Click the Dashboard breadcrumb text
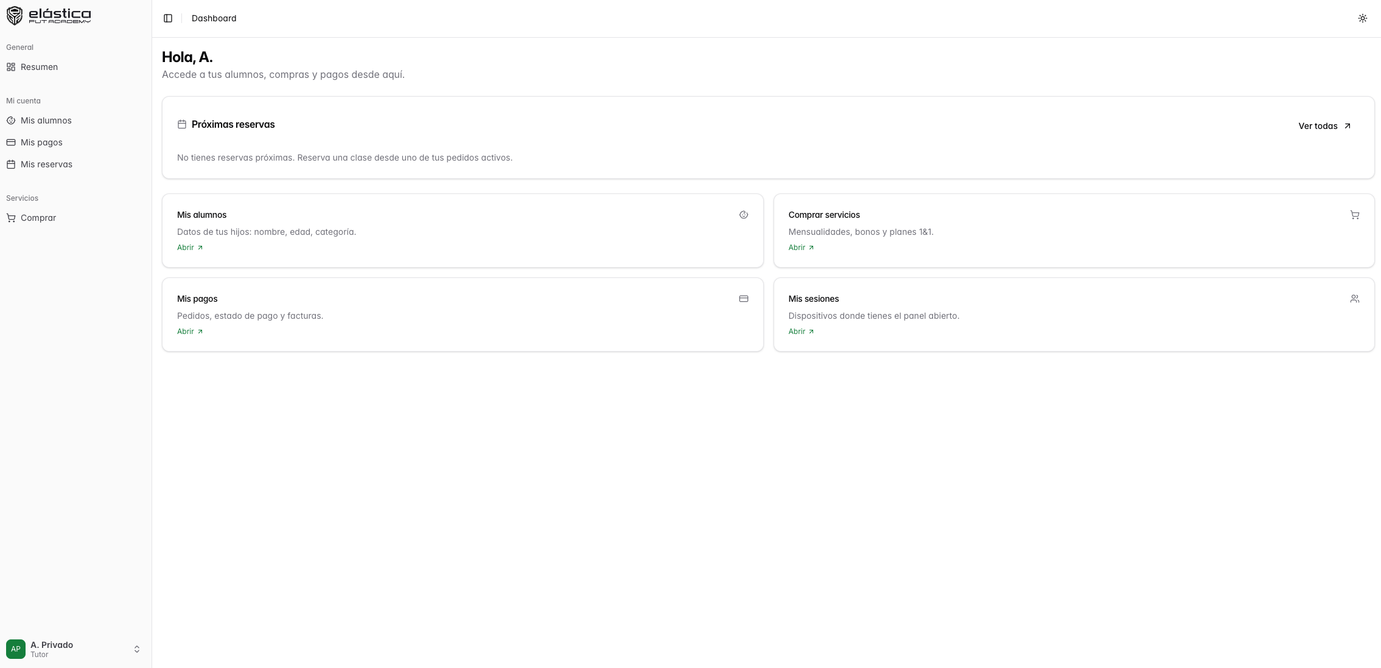Image resolution: width=1381 pixels, height=668 pixels. pos(214,18)
